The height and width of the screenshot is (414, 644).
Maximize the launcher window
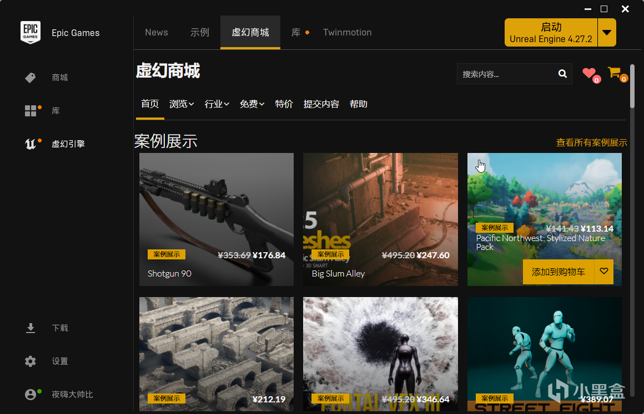pos(604,9)
